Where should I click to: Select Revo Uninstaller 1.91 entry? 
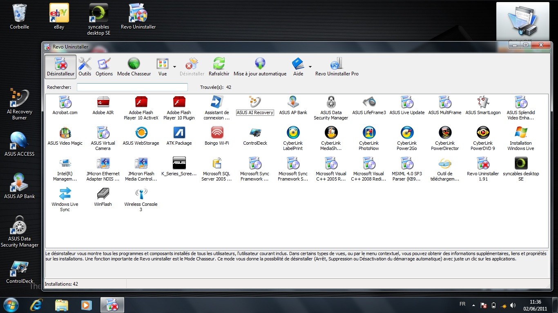(483, 169)
